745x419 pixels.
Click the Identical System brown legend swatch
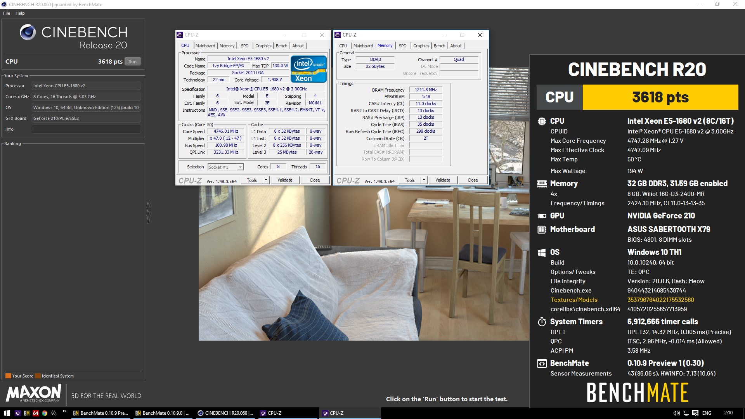click(38, 376)
